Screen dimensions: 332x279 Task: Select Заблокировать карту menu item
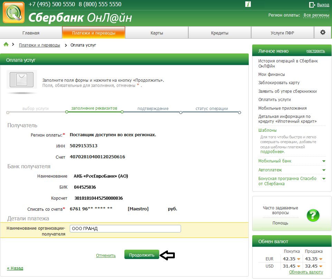279,83
